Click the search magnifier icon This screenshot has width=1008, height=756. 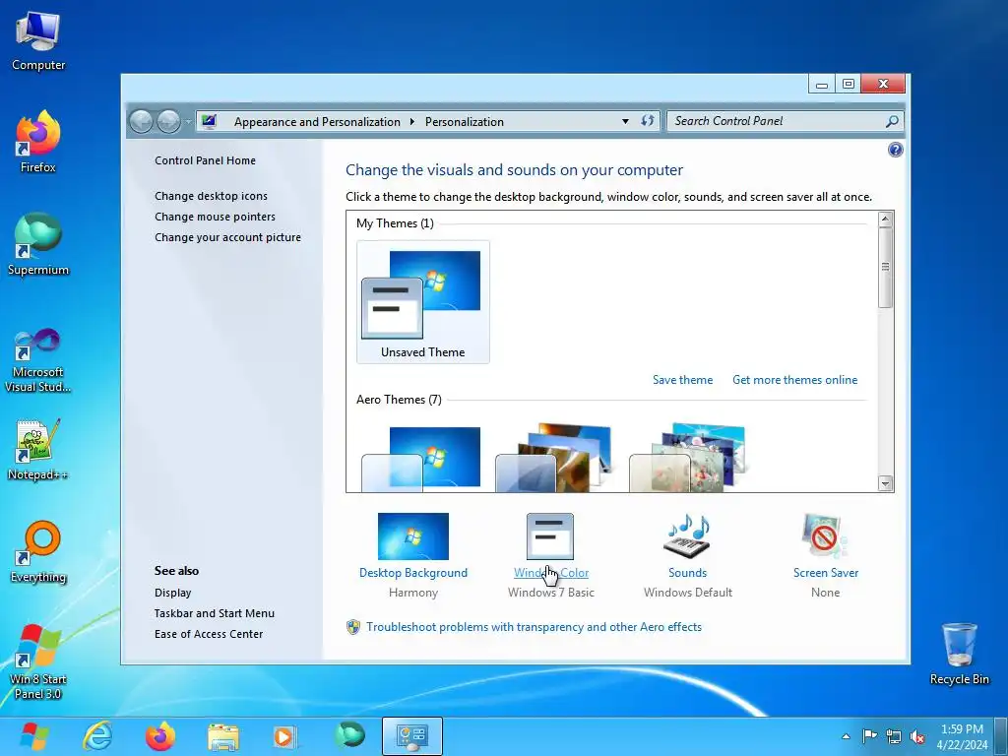pos(892,121)
